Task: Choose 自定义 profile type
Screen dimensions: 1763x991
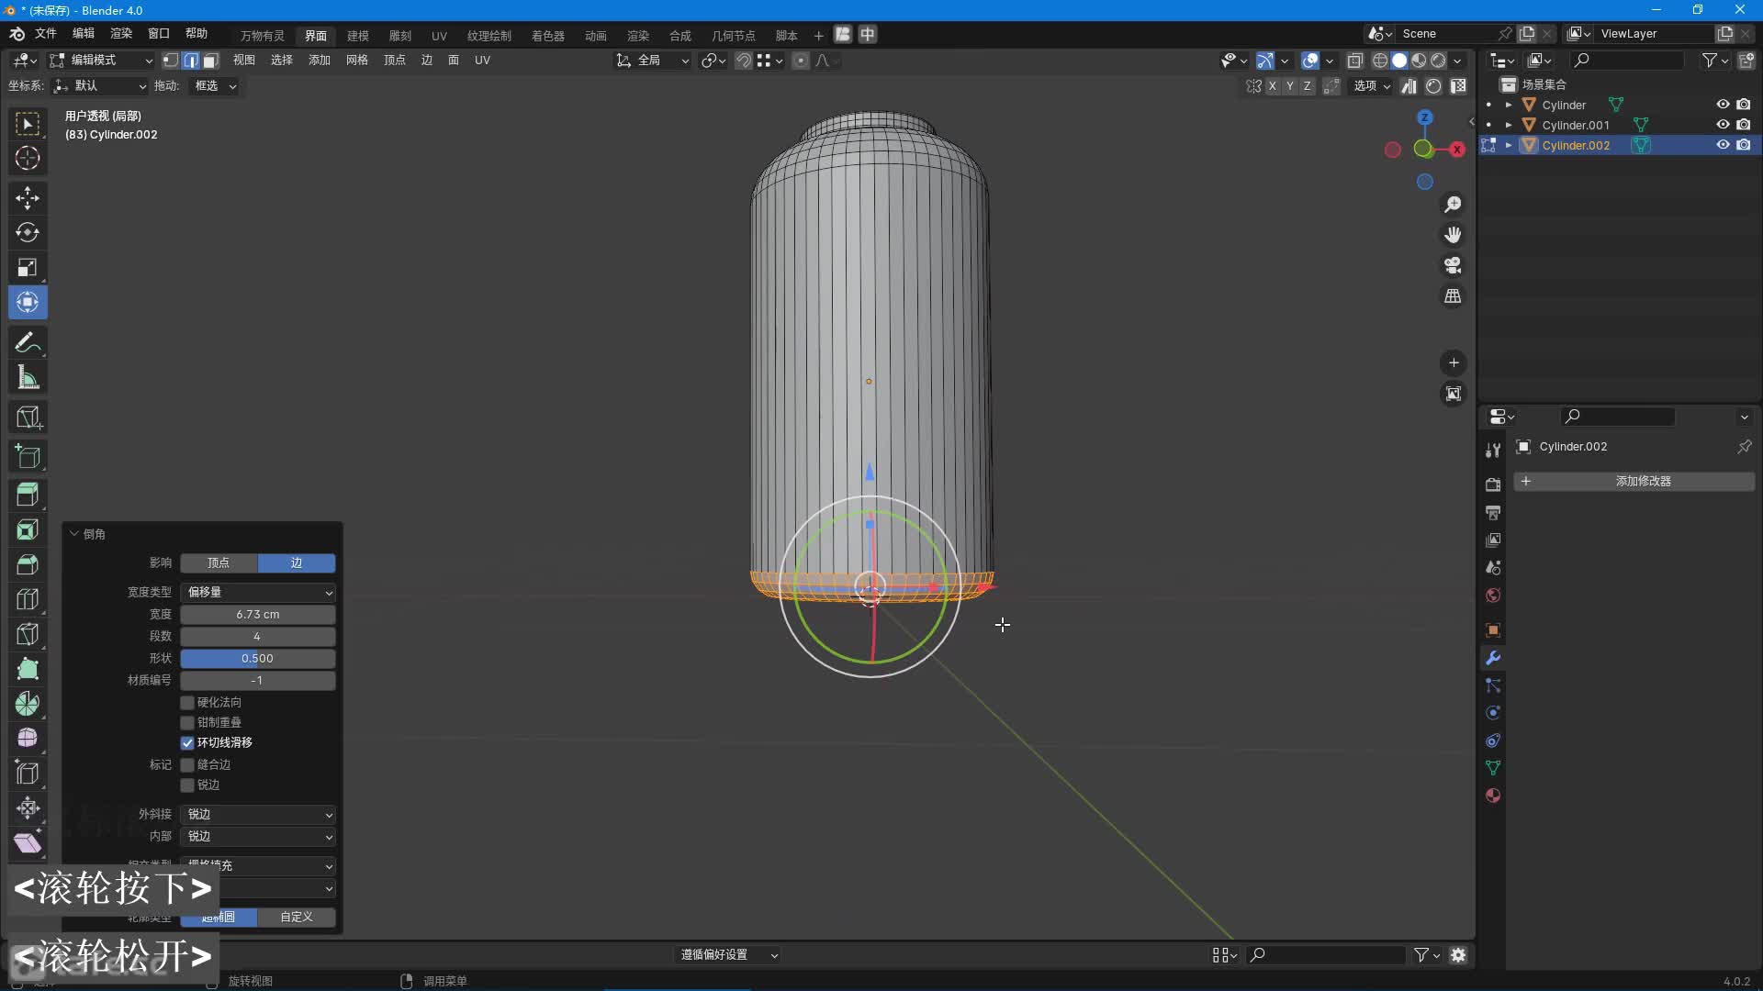Action: pos(297,918)
